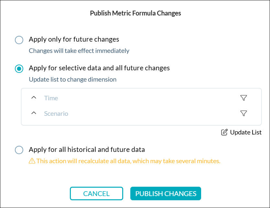
Task: Click the funnel icon on the Scenario row
Action: pos(244,114)
